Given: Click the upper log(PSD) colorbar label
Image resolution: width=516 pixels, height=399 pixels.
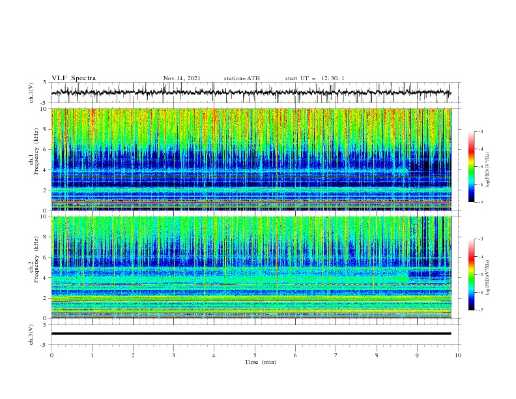Looking at the screenshot, I should 488,170.
